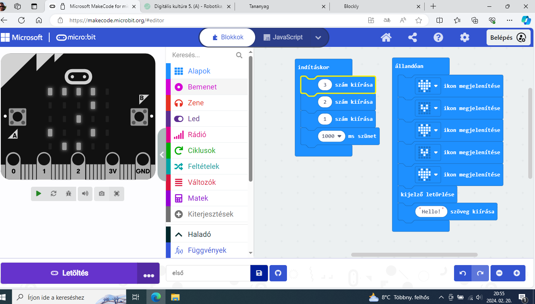This screenshot has height=304, width=535.
Task: Expand the Haladó advanced category
Action: 199,234
